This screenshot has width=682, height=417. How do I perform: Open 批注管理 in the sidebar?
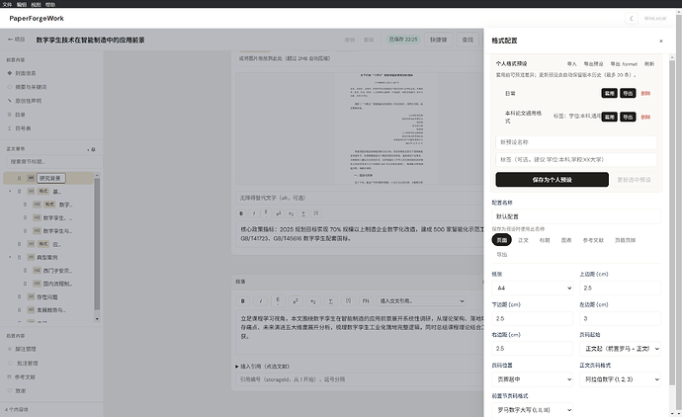pos(27,363)
